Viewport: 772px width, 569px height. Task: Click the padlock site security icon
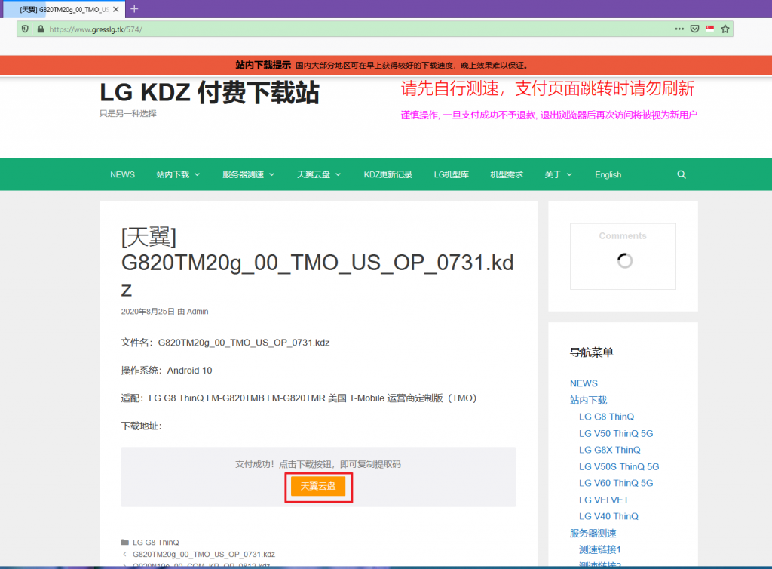click(41, 29)
